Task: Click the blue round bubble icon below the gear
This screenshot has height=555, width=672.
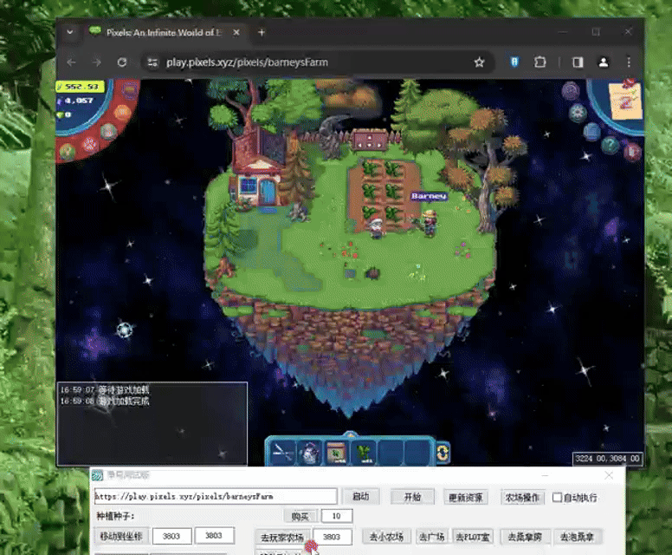Action: (x=591, y=131)
